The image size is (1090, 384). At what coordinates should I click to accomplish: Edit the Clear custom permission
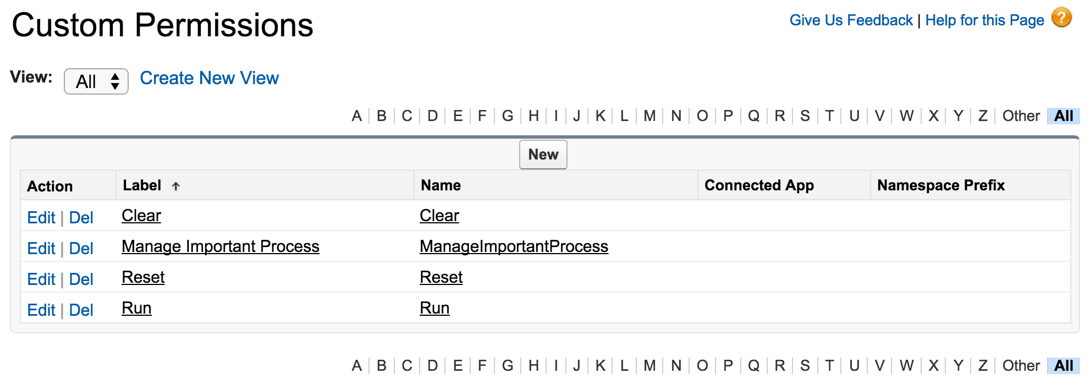pyautogui.click(x=41, y=217)
